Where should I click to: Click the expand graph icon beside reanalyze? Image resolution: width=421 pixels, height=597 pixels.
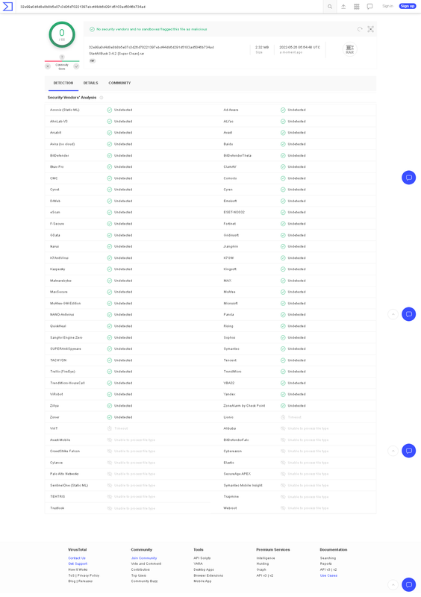370,29
